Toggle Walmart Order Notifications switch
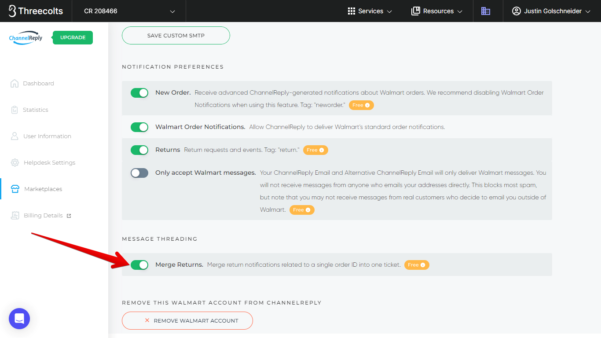 pyautogui.click(x=139, y=127)
